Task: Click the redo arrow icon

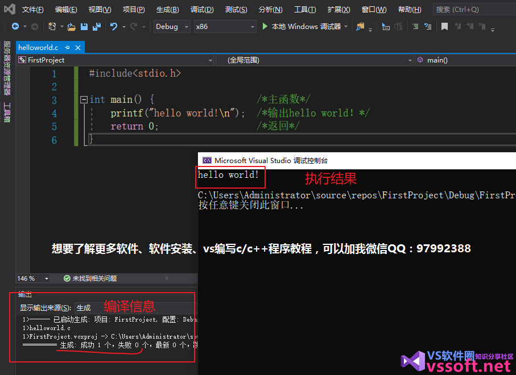Action: tap(134, 26)
